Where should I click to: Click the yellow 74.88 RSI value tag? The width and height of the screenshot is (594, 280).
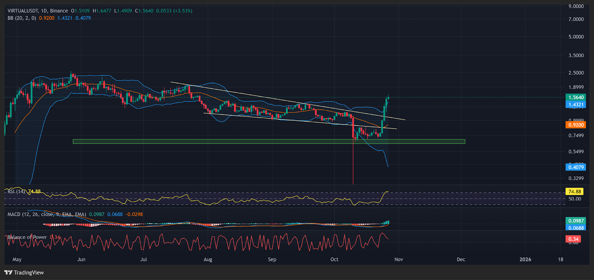574,192
